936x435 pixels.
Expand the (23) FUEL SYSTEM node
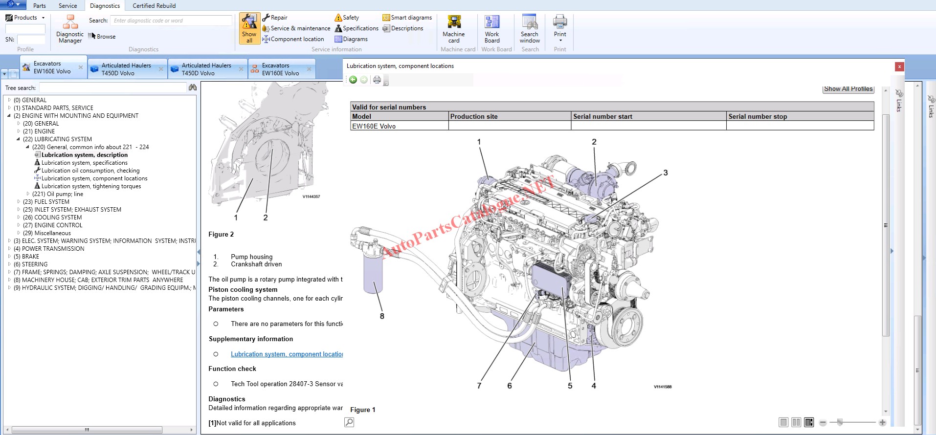(x=19, y=201)
